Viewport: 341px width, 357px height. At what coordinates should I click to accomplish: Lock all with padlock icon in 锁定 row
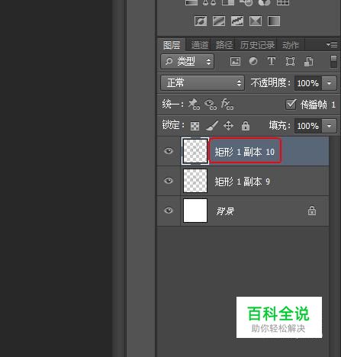click(x=246, y=126)
